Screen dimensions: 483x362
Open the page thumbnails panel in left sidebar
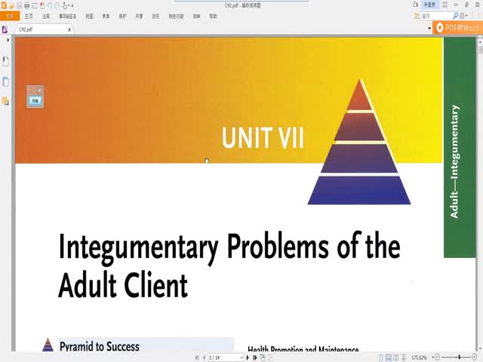[5, 81]
